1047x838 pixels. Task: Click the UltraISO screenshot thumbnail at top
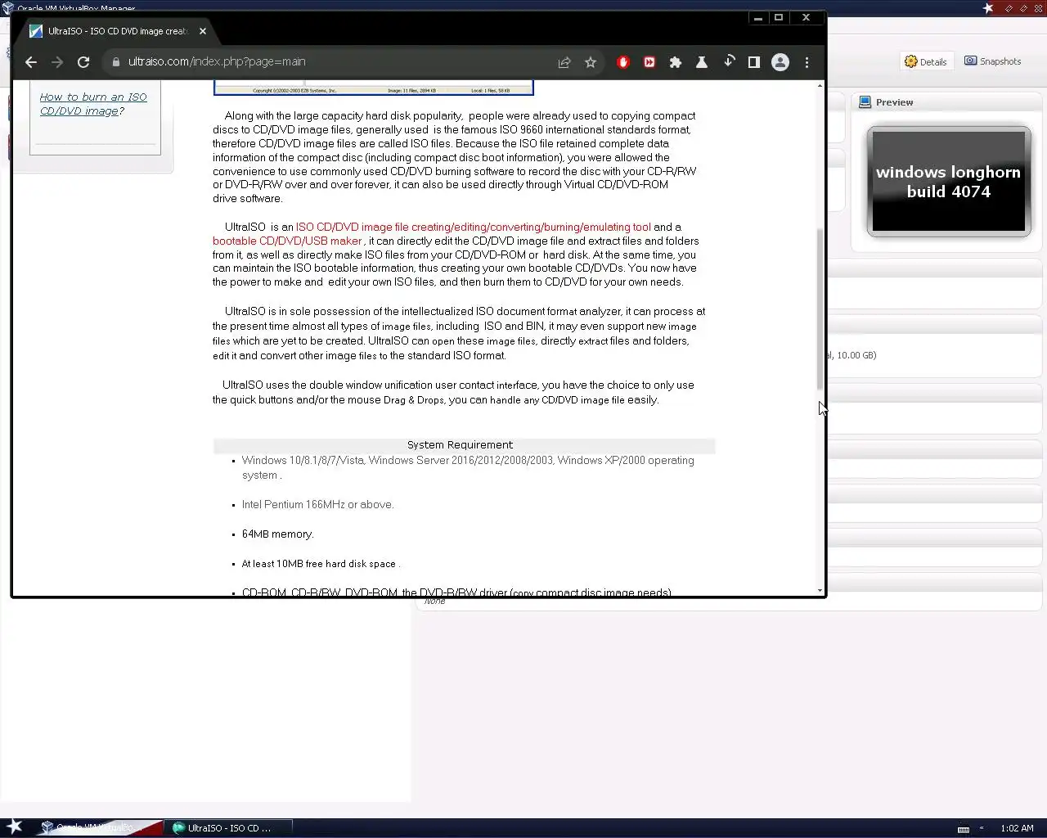[x=374, y=88]
